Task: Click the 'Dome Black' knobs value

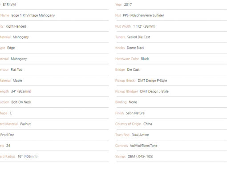Action: (136, 48)
